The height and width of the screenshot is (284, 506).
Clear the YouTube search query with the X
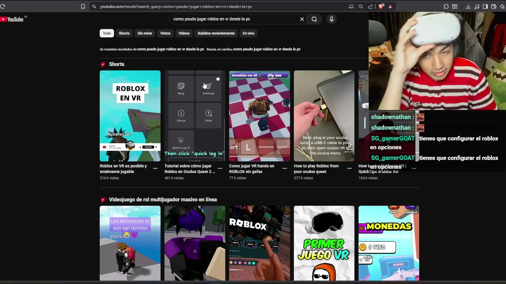pyautogui.click(x=302, y=19)
